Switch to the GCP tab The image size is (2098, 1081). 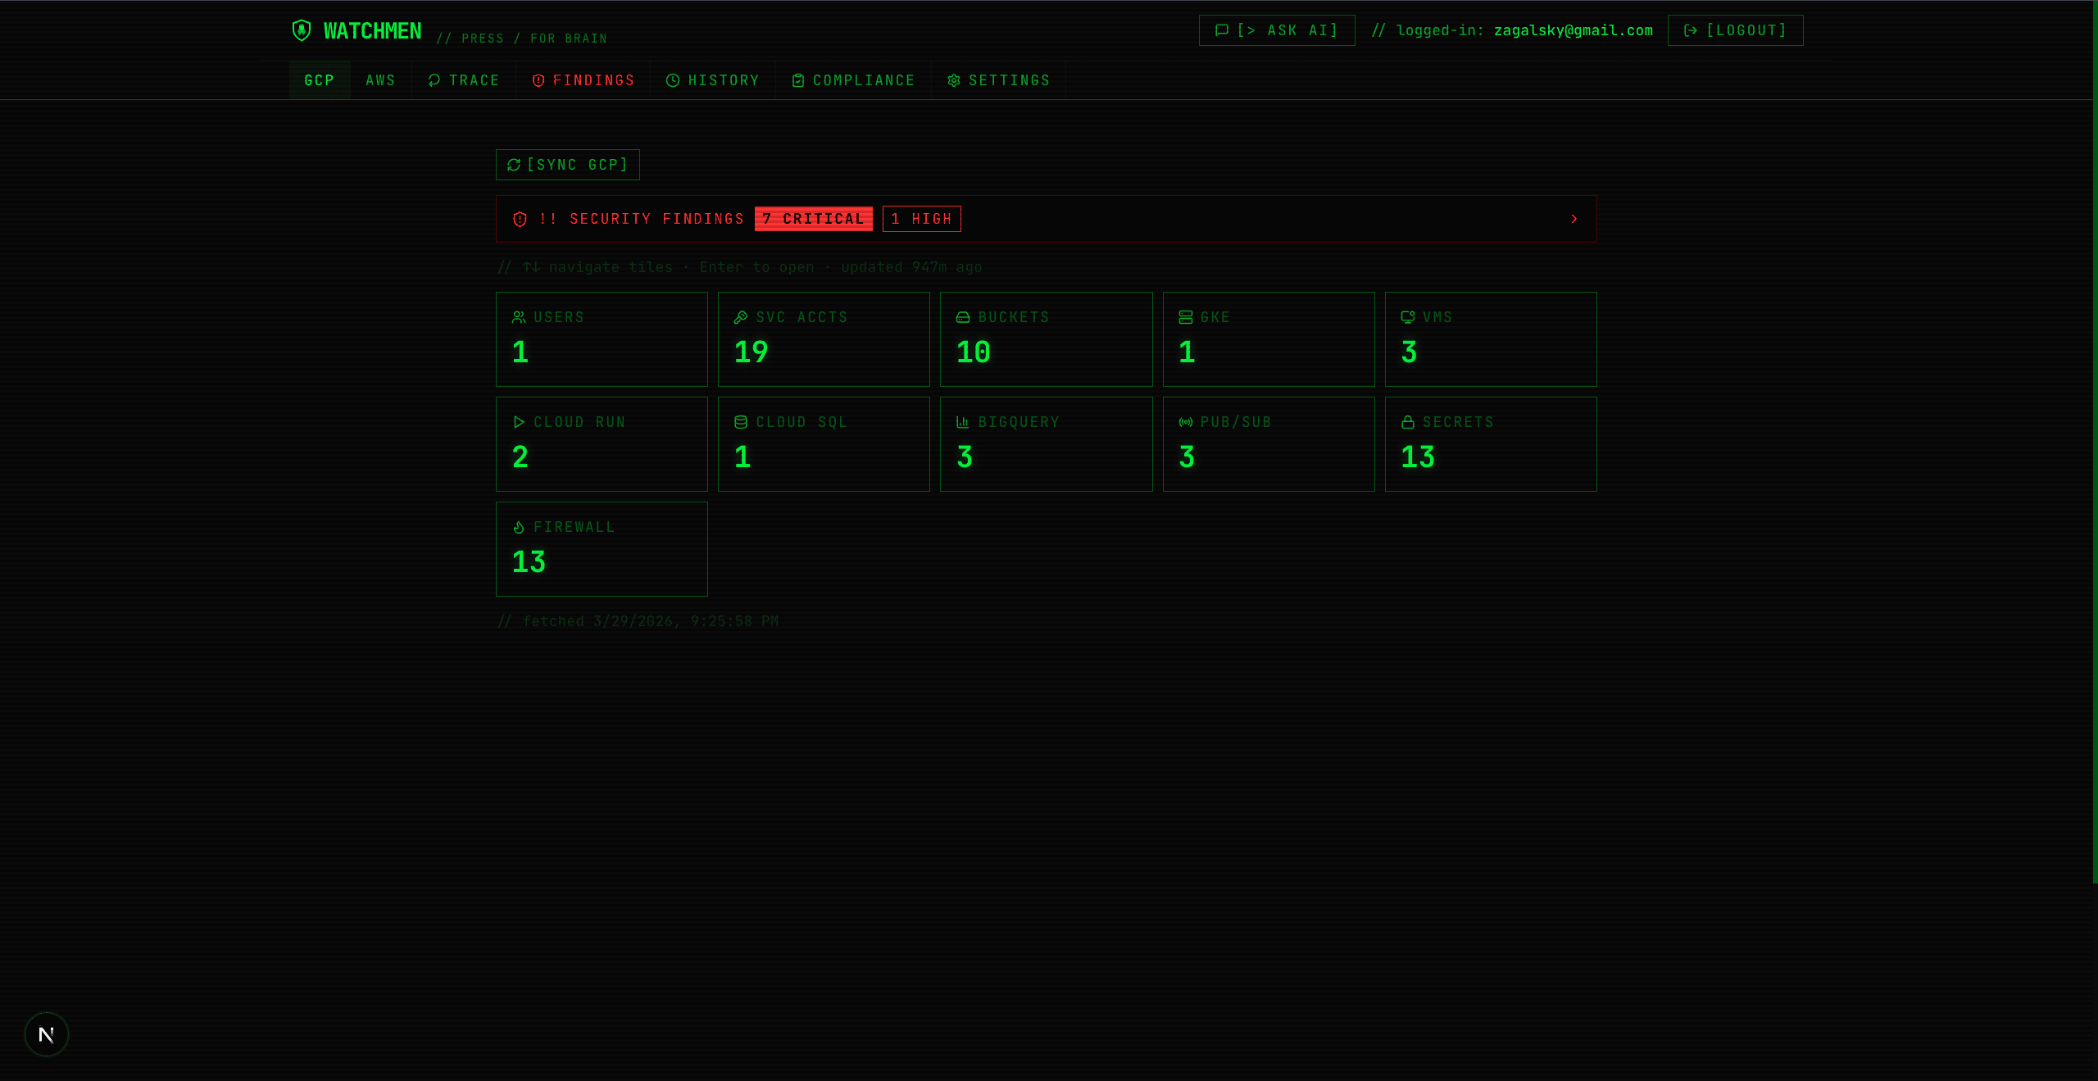320,80
